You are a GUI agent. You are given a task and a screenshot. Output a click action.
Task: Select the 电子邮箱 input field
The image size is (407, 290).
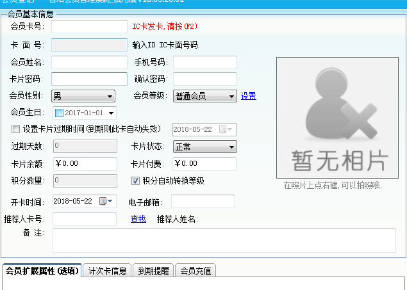coord(203,202)
